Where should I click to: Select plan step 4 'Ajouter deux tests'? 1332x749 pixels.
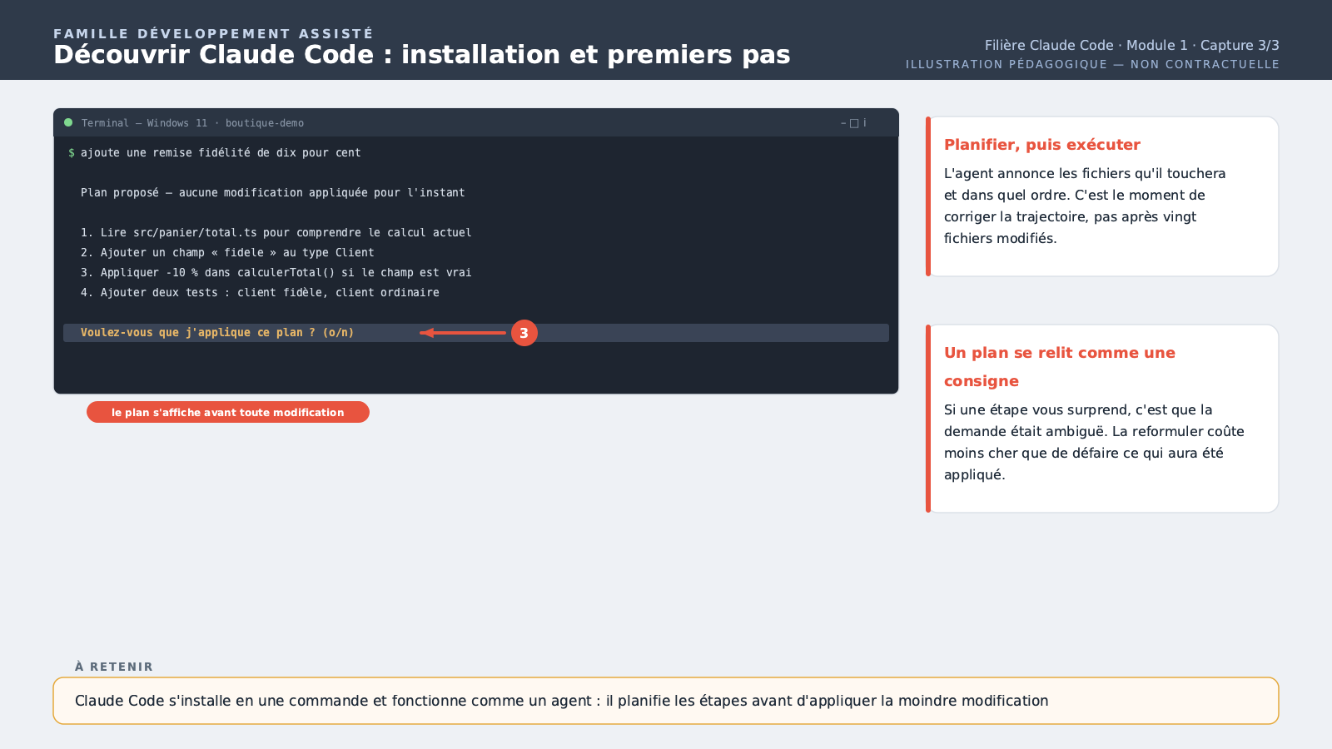tap(260, 293)
